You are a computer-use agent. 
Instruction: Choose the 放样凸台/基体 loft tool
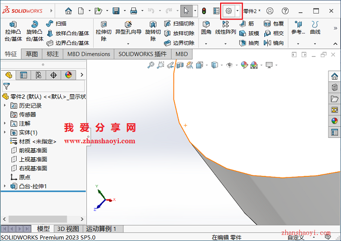[68, 33]
